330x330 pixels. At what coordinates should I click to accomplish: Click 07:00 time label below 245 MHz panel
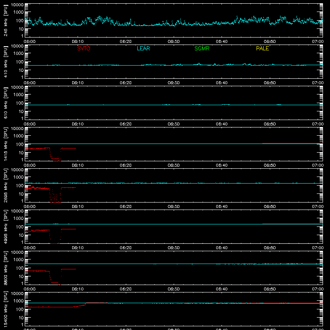click(318, 42)
